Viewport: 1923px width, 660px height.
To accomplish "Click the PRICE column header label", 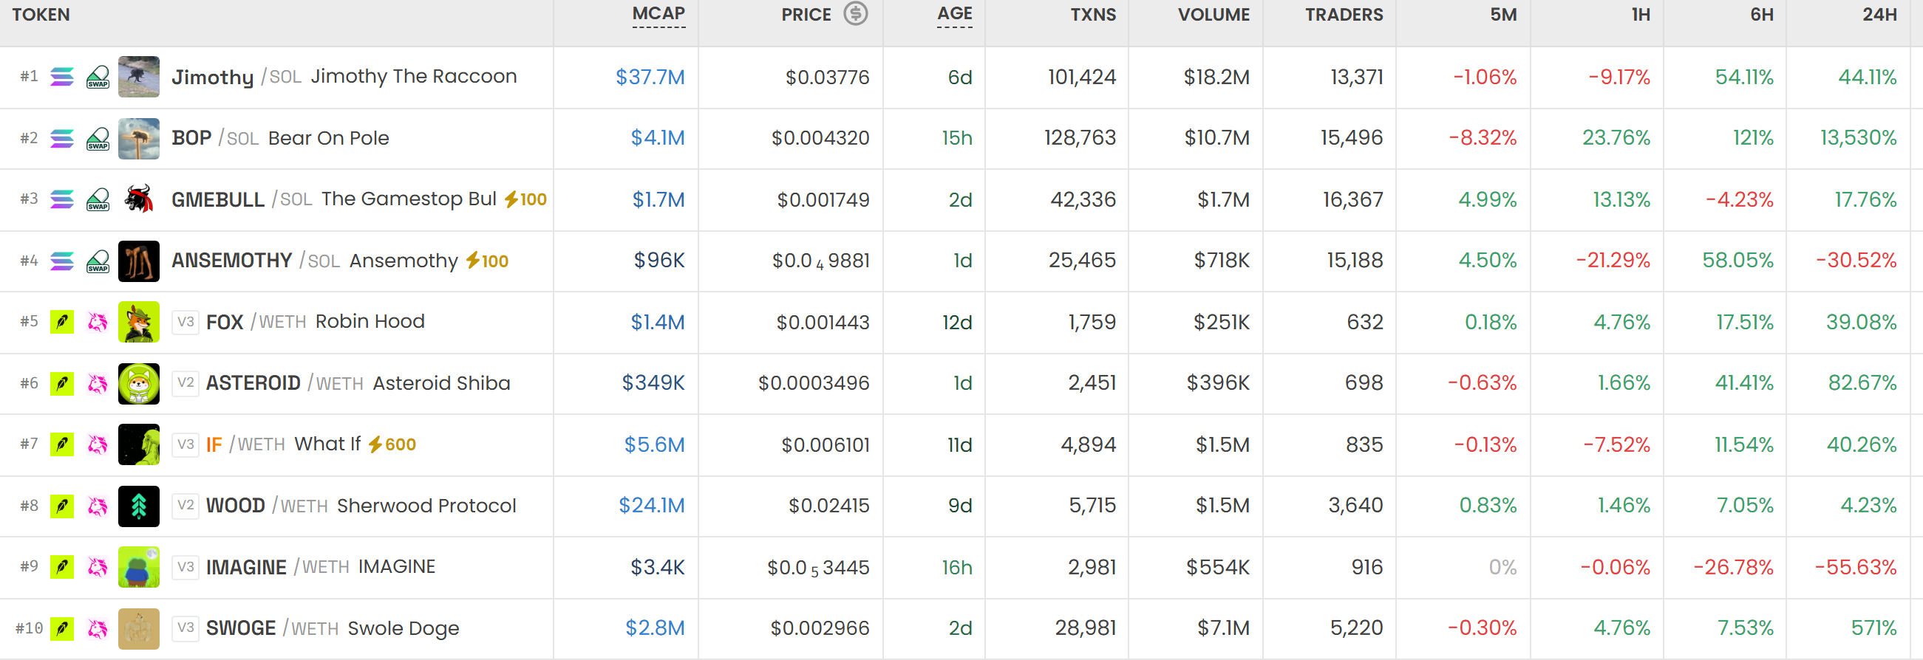I will click(x=806, y=15).
